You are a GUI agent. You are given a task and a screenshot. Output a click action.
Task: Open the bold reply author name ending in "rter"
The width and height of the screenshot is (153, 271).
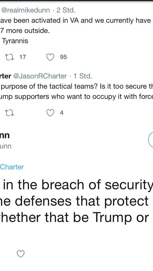[5, 76]
